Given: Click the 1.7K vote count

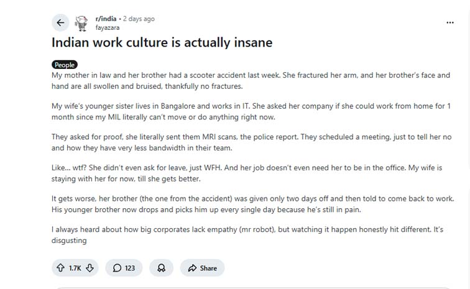Looking at the screenshot, I should (x=75, y=268).
